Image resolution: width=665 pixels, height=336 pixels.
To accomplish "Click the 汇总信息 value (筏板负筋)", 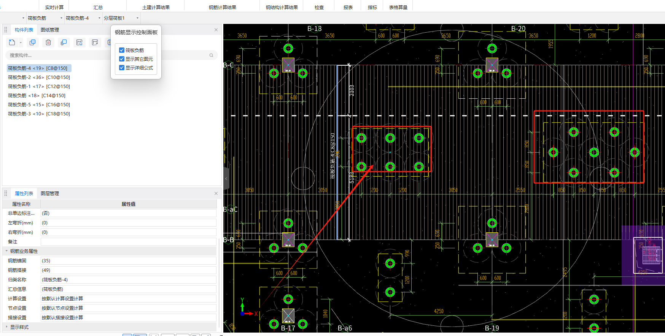I will pyautogui.click(x=129, y=289).
